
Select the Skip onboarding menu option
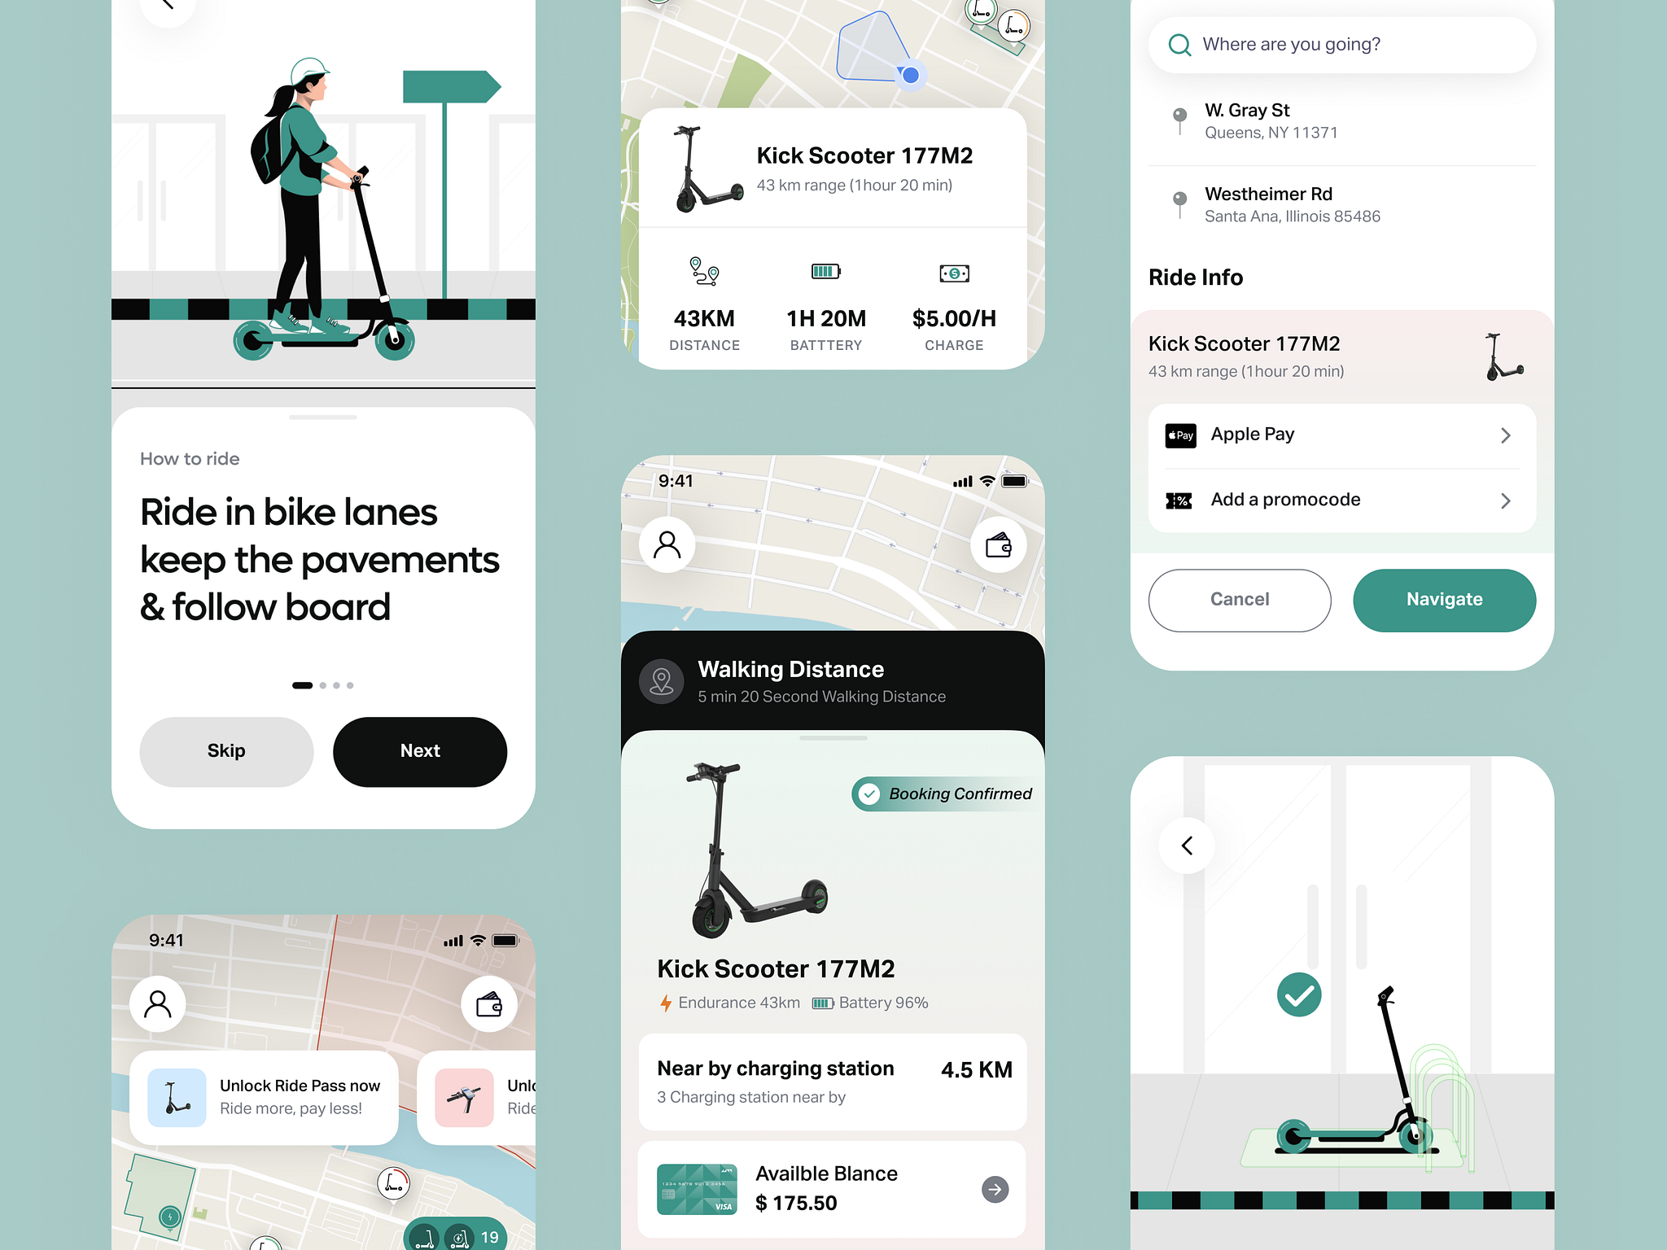tap(225, 750)
